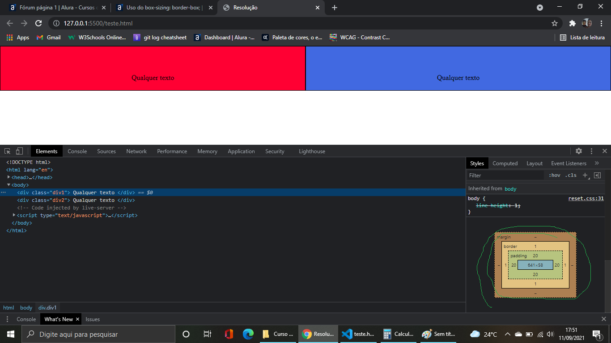Open the Memory tab

tap(208, 151)
